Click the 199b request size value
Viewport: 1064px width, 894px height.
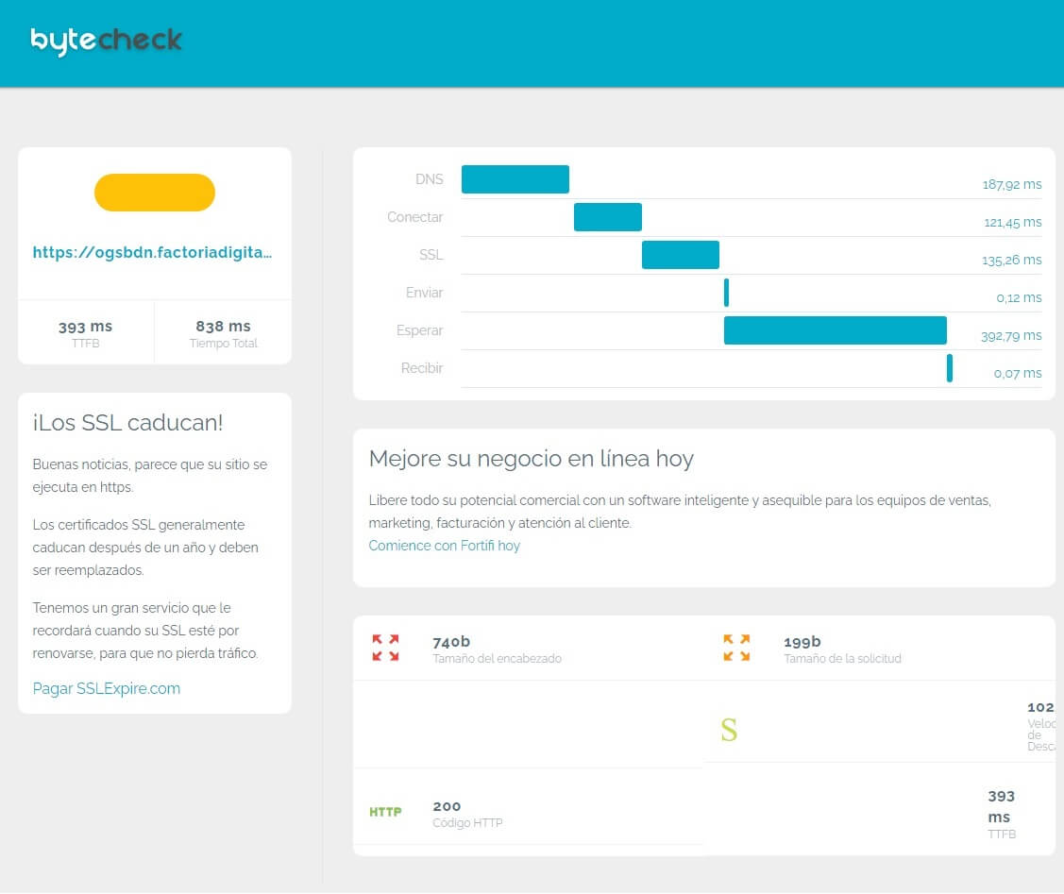802,642
